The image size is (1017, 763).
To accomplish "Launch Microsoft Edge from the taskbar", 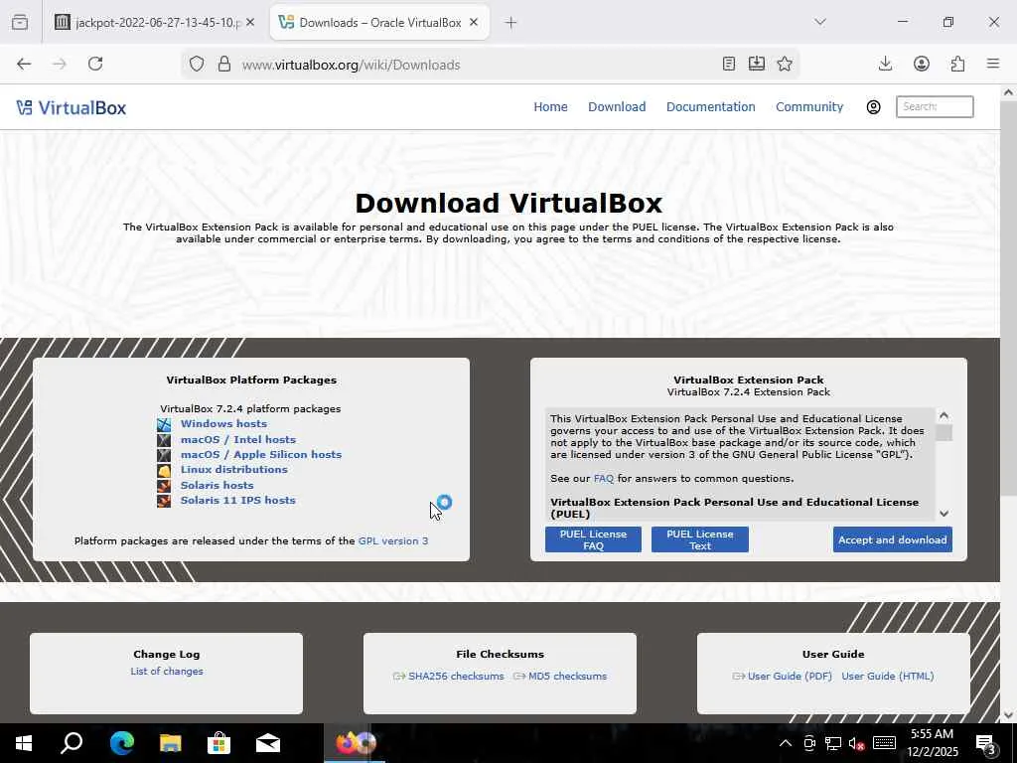I will [x=122, y=743].
